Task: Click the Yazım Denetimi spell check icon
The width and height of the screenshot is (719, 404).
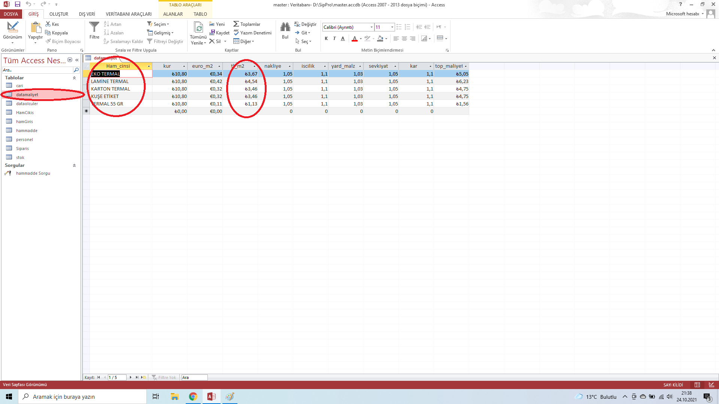Action: [236, 33]
